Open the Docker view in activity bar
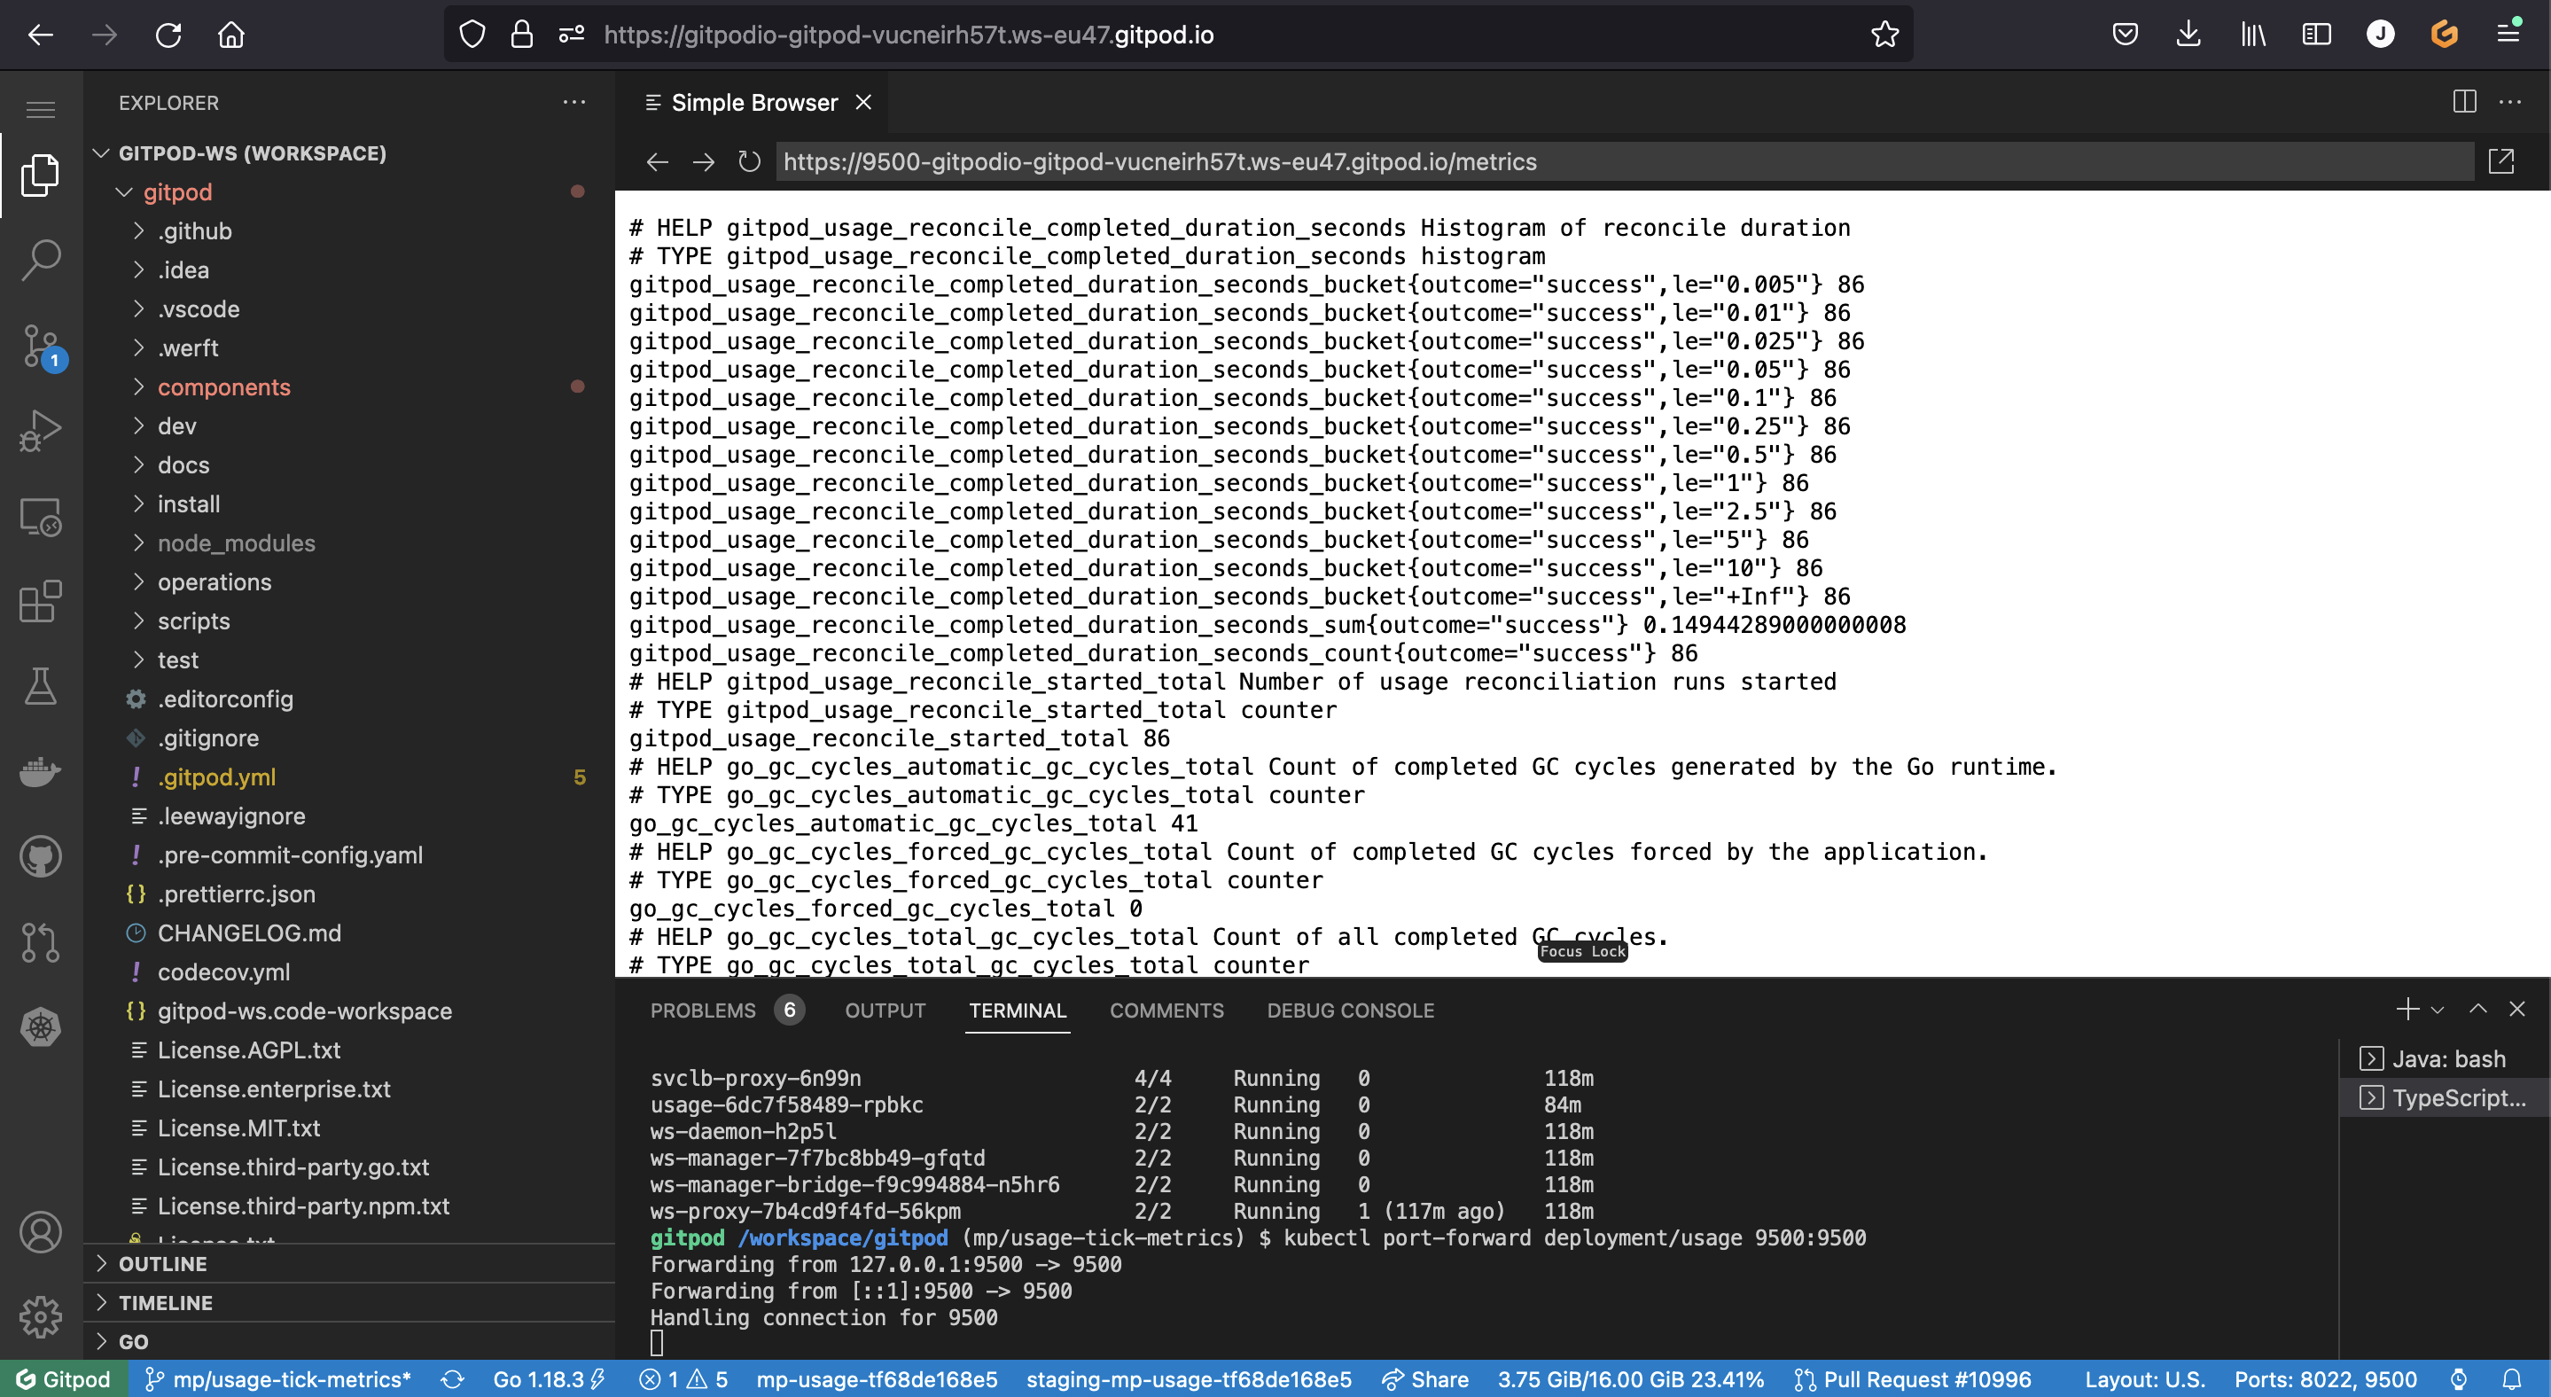 pos(41,771)
